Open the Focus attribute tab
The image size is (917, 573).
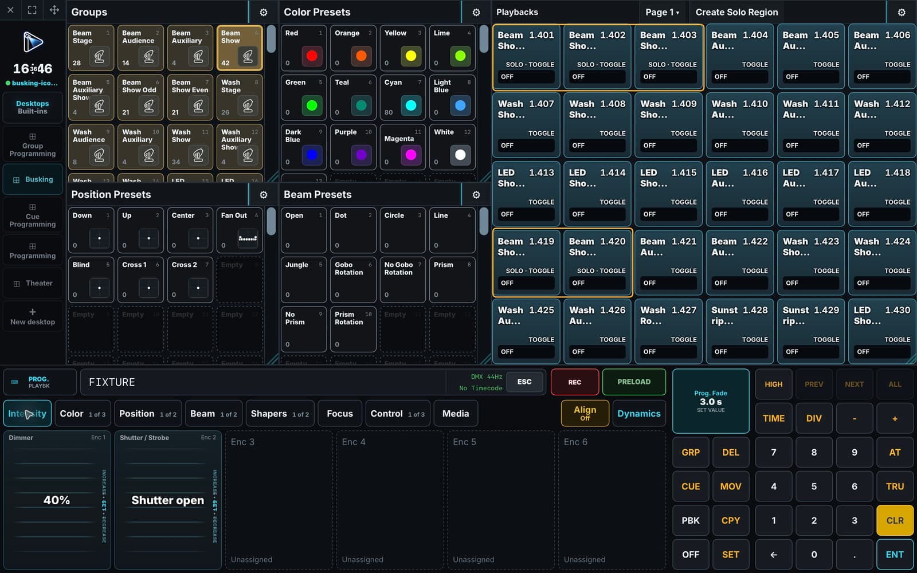[340, 414]
